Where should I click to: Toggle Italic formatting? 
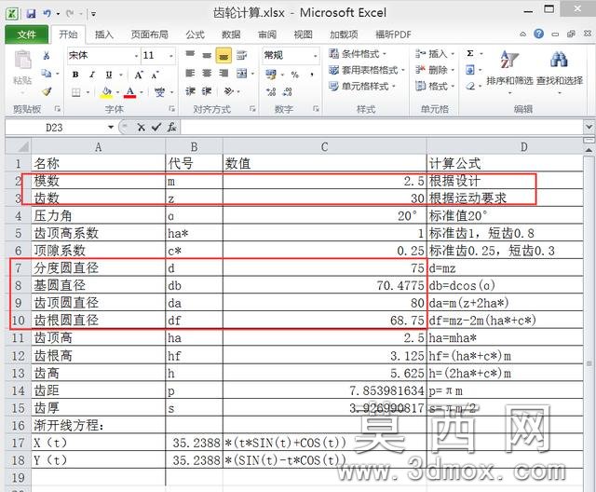coord(92,75)
